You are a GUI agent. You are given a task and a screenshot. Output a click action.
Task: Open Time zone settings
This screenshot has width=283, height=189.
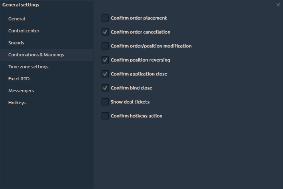coord(28,67)
